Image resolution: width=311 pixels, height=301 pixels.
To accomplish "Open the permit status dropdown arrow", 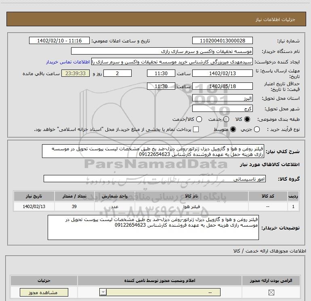I will (x=103, y=292).
